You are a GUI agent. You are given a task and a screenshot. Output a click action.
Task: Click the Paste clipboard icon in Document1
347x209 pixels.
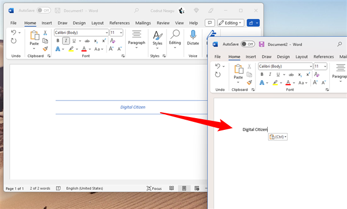point(34,35)
